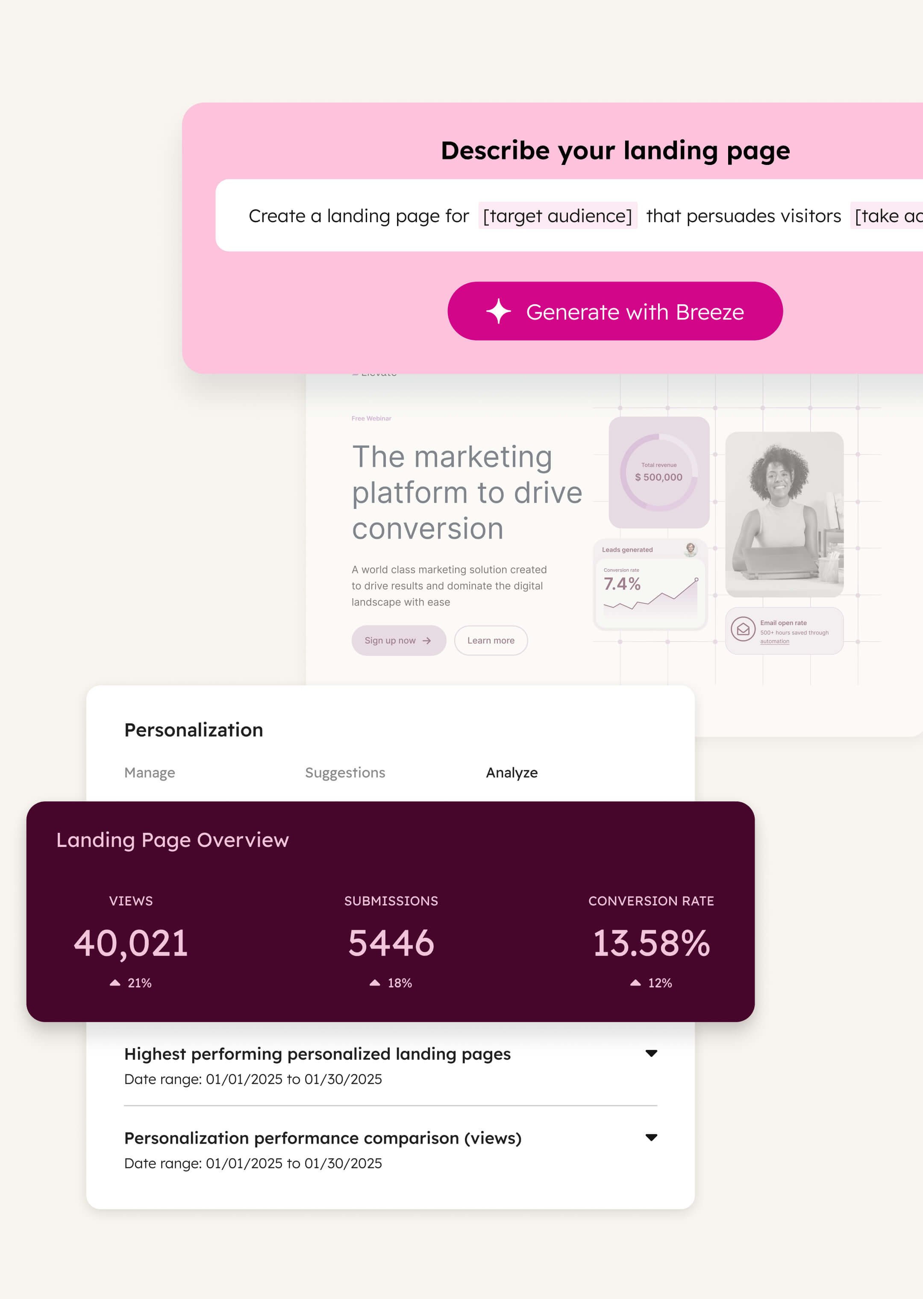Click the up triangle beside 18% submissions

(x=375, y=982)
